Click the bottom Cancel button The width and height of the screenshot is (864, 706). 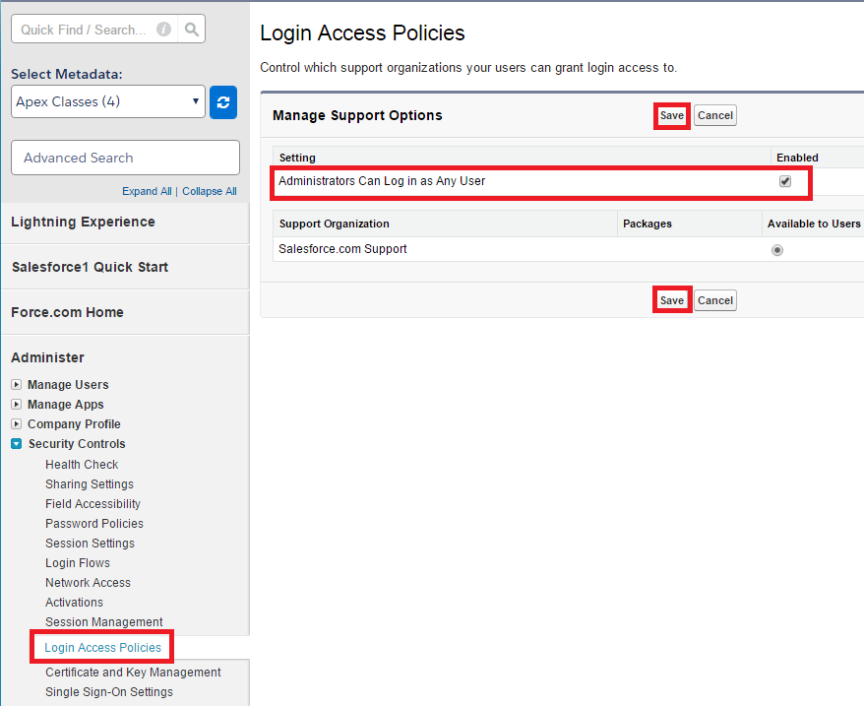click(x=715, y=300)
